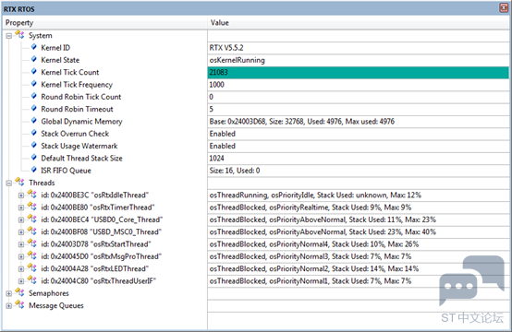Click the osRtxTimerThread thread icon
This screenshot has height=332, width=512.
tap(32, 207)
